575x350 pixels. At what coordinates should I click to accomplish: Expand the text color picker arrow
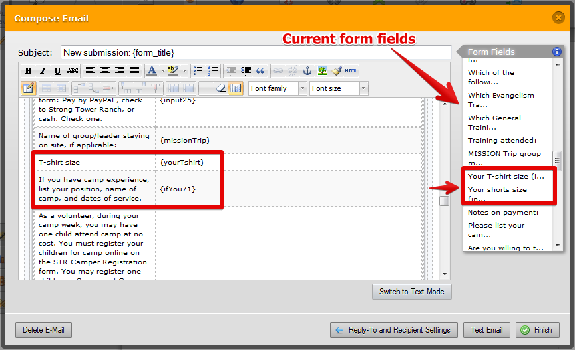162,71
